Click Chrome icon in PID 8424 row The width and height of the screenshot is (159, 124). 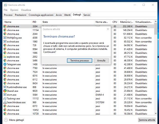[x=5, y=83]
